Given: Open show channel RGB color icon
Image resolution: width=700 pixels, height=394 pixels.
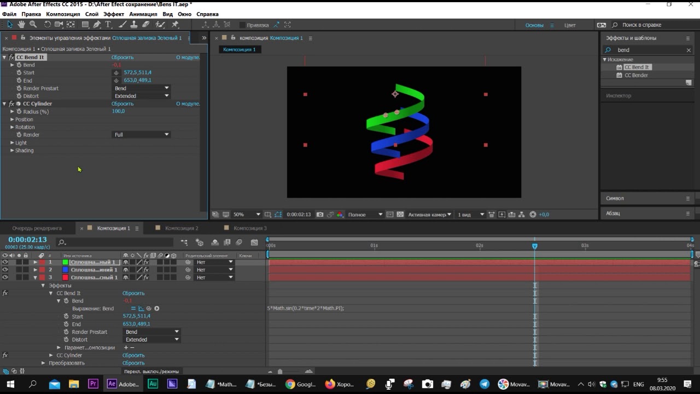Looking at the screenshot, I should (340, 215).
